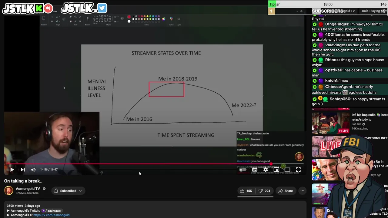
Task: Open the more actions three-dot menu
Action: tap(302, 191)
